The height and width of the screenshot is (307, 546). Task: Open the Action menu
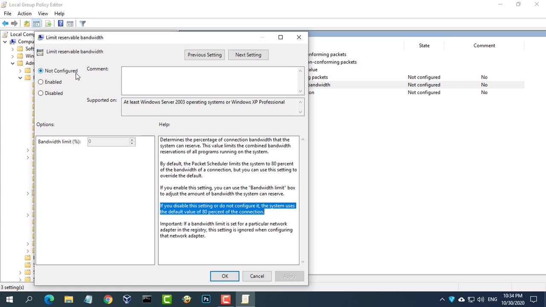click(x=24, y=14)
